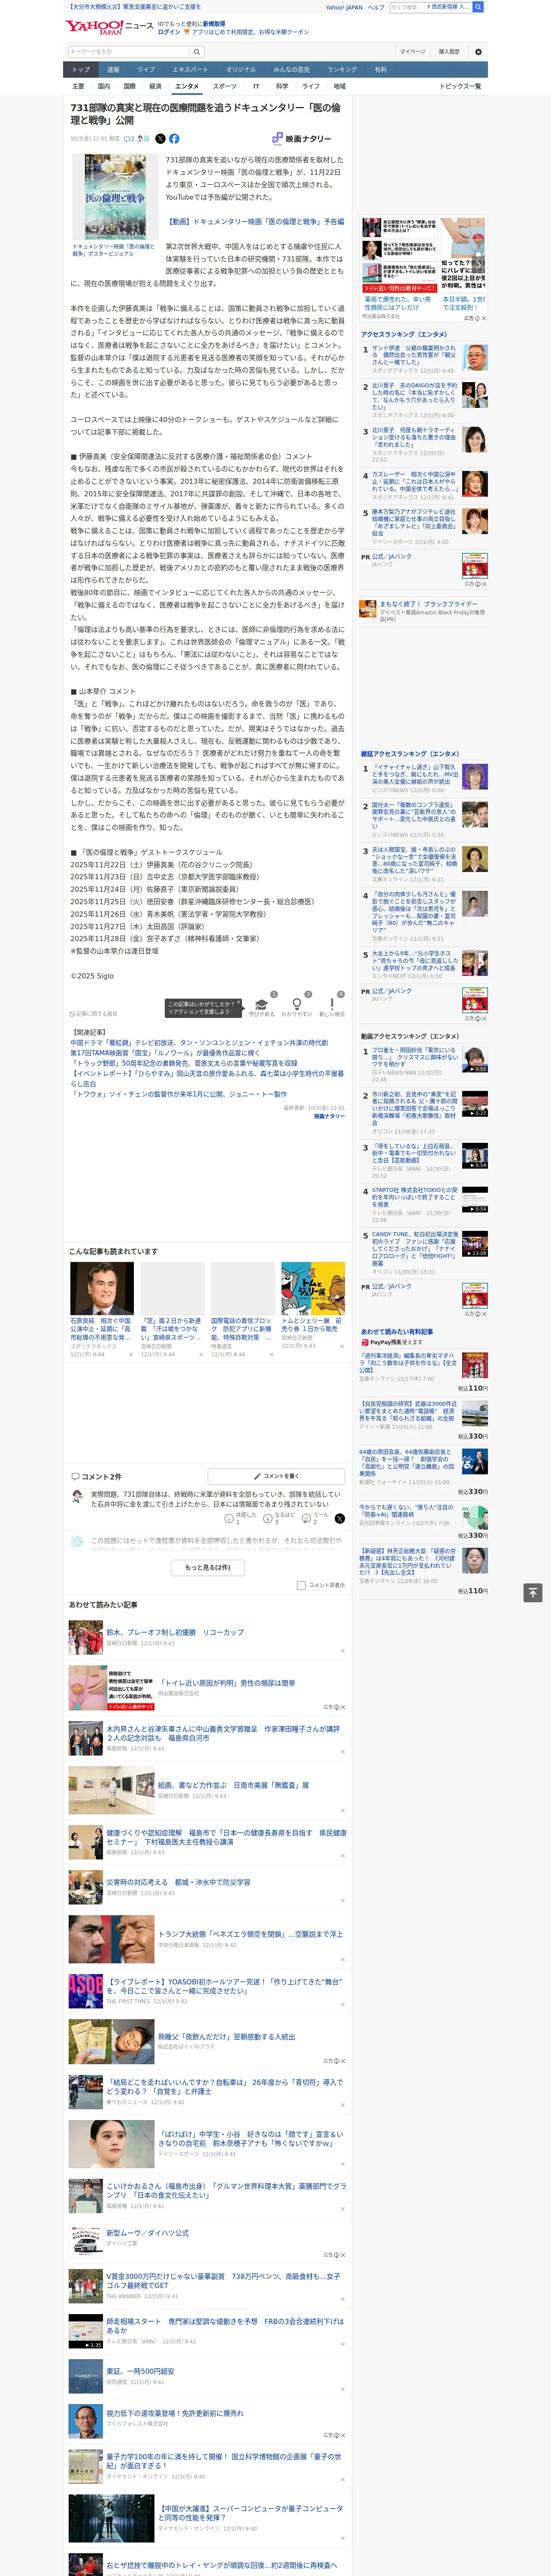Screen dimensions: 551x2576
Task: Select the 経済 category
Action: pyautogui.click(x=155, y=86)
